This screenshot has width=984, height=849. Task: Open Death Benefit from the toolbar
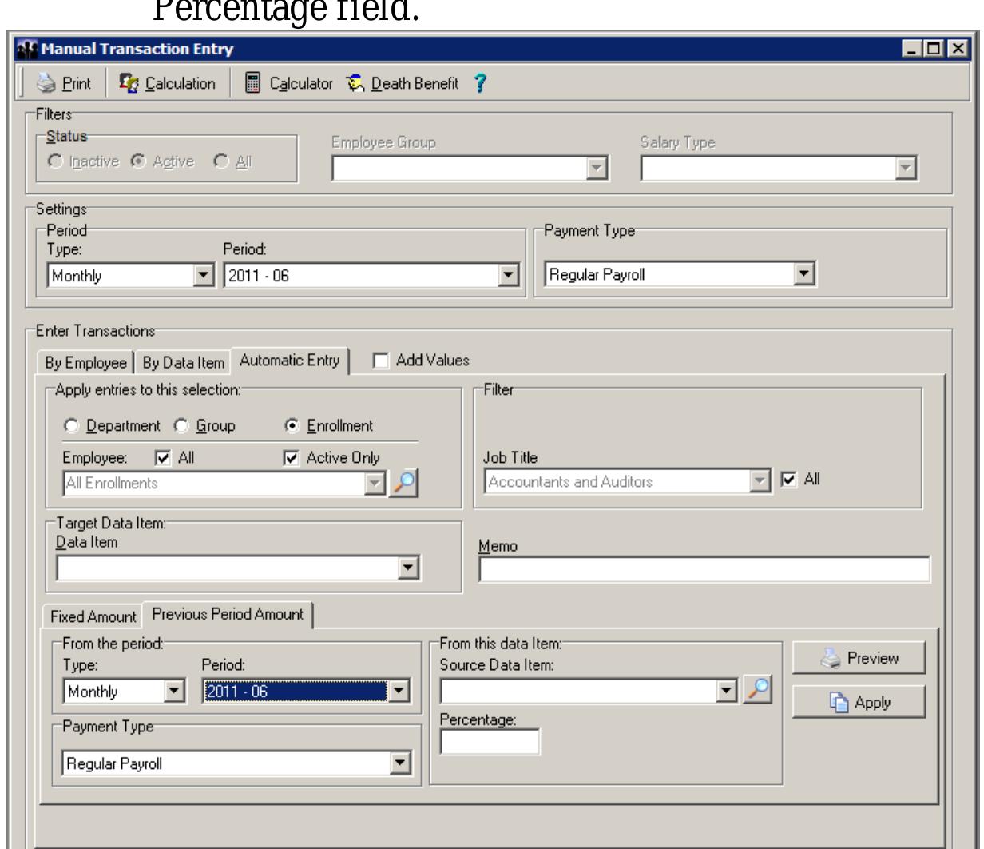(x=403, y=83)
